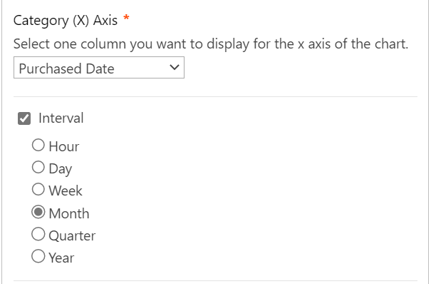Click the red required-field asterisk
431x284 pixels.
pos(126,18)
